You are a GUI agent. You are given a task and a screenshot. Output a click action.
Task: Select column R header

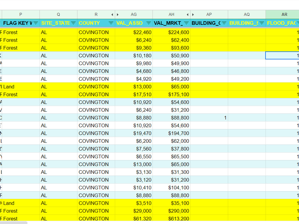click(x=96, y=14)
